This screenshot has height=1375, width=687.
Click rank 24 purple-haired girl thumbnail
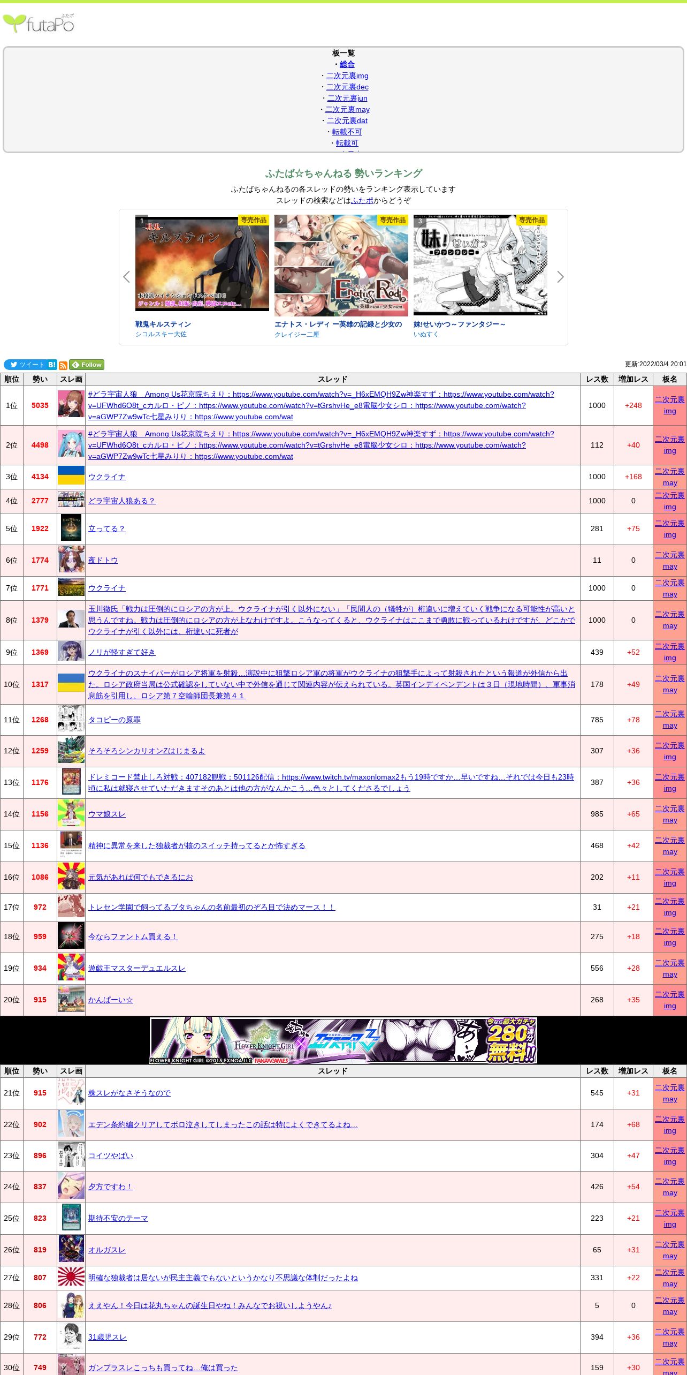pos(71,1185)
